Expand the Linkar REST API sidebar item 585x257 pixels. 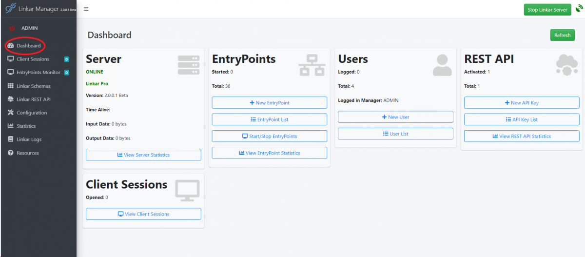pyautogui.click(x=33, y=99)
